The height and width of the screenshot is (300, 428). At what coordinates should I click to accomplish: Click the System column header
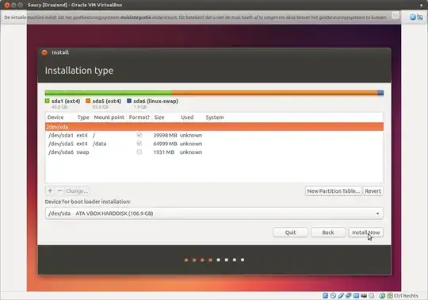pyautogui.click(x=215, y=117)
